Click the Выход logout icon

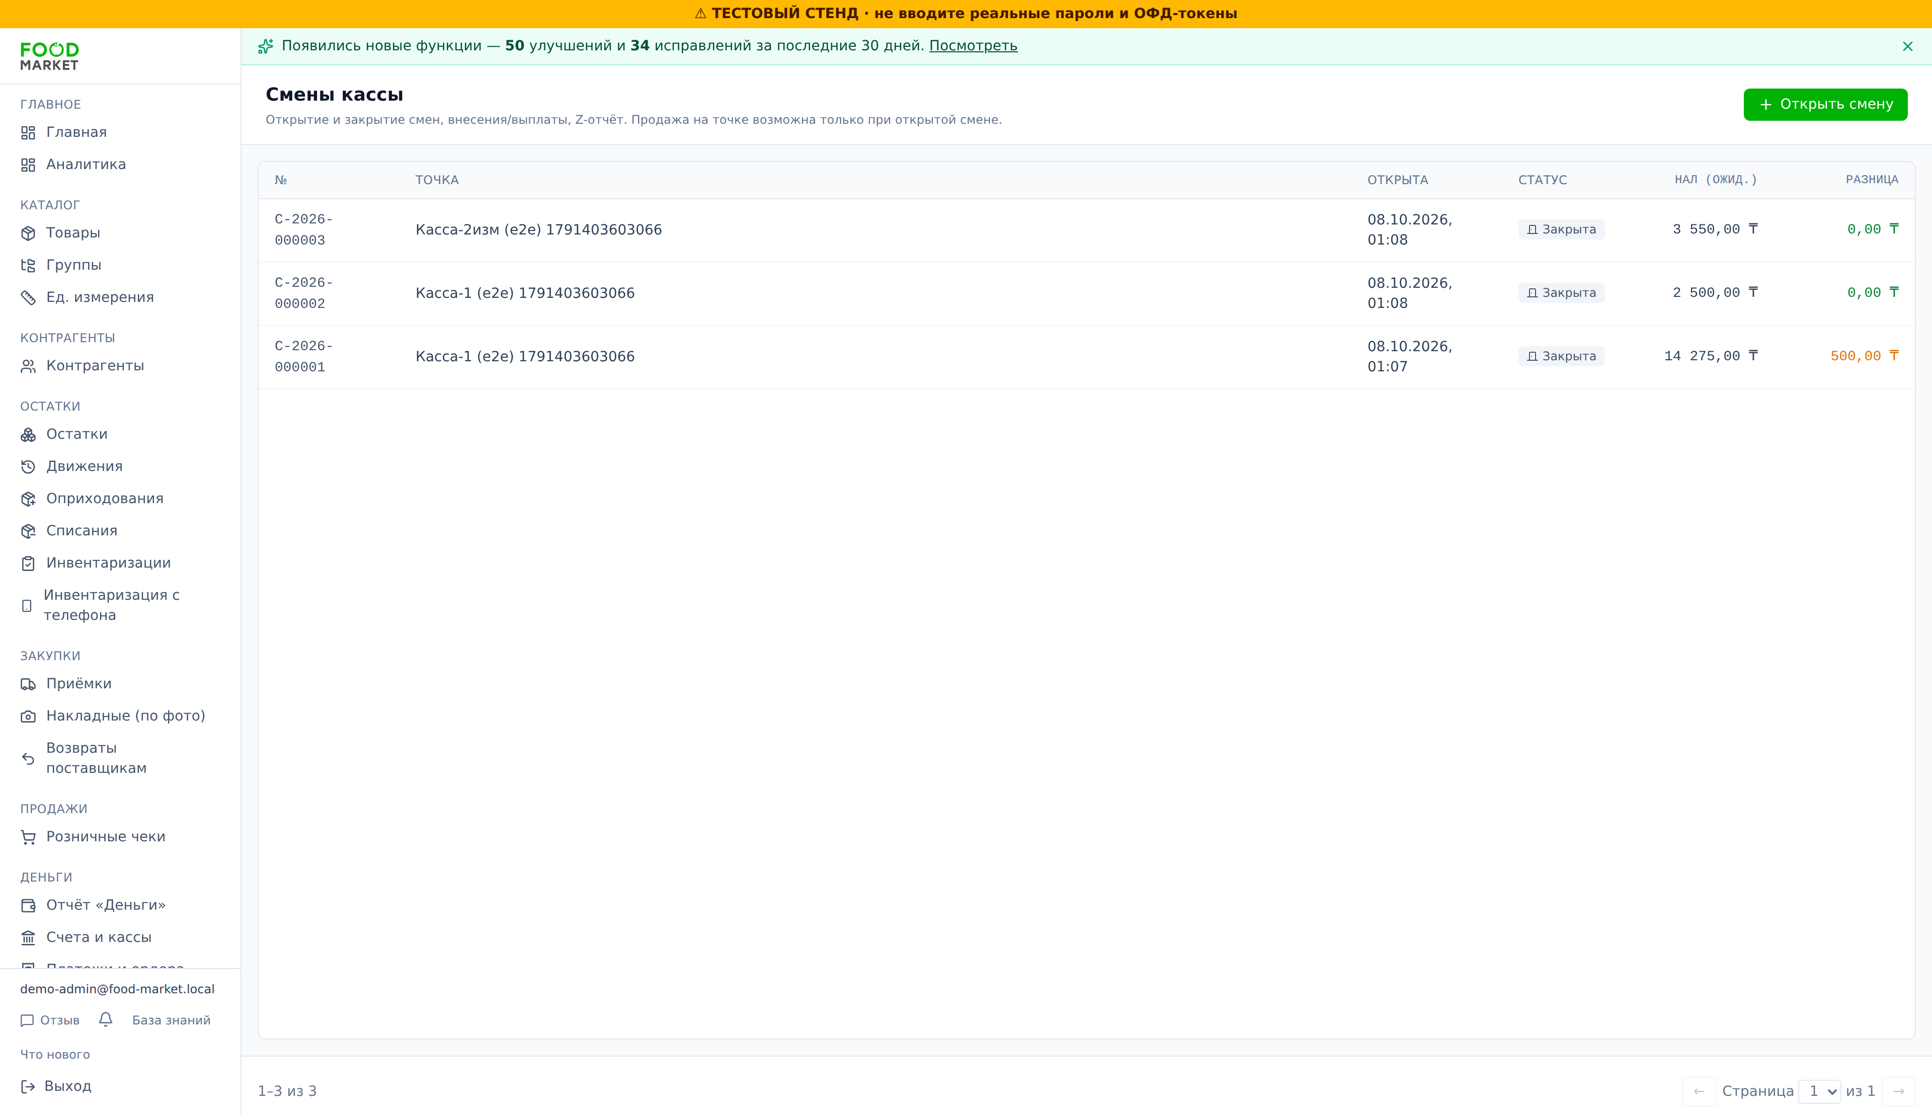28,1086
